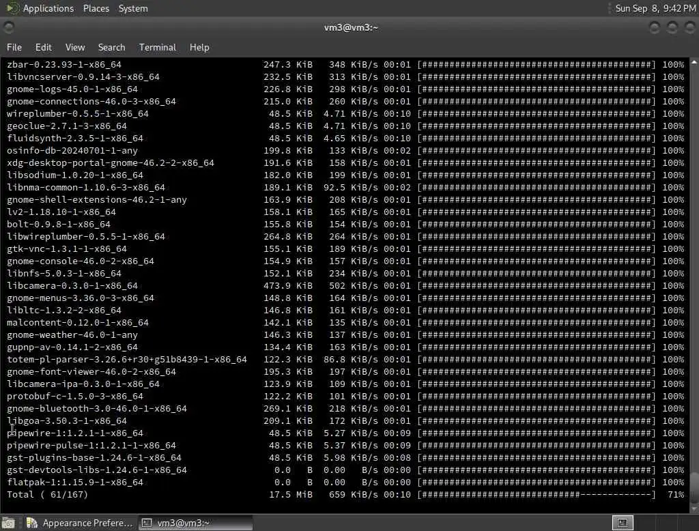This screenshot has height=531, width=699.
Task: Open the Terminal menu in menu bar
Action: click(158, 47)
